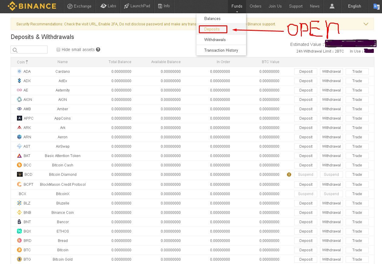This screenshot has height=264, width=382.
Task: Focus the coin search input field
Action: pos(29,50)
